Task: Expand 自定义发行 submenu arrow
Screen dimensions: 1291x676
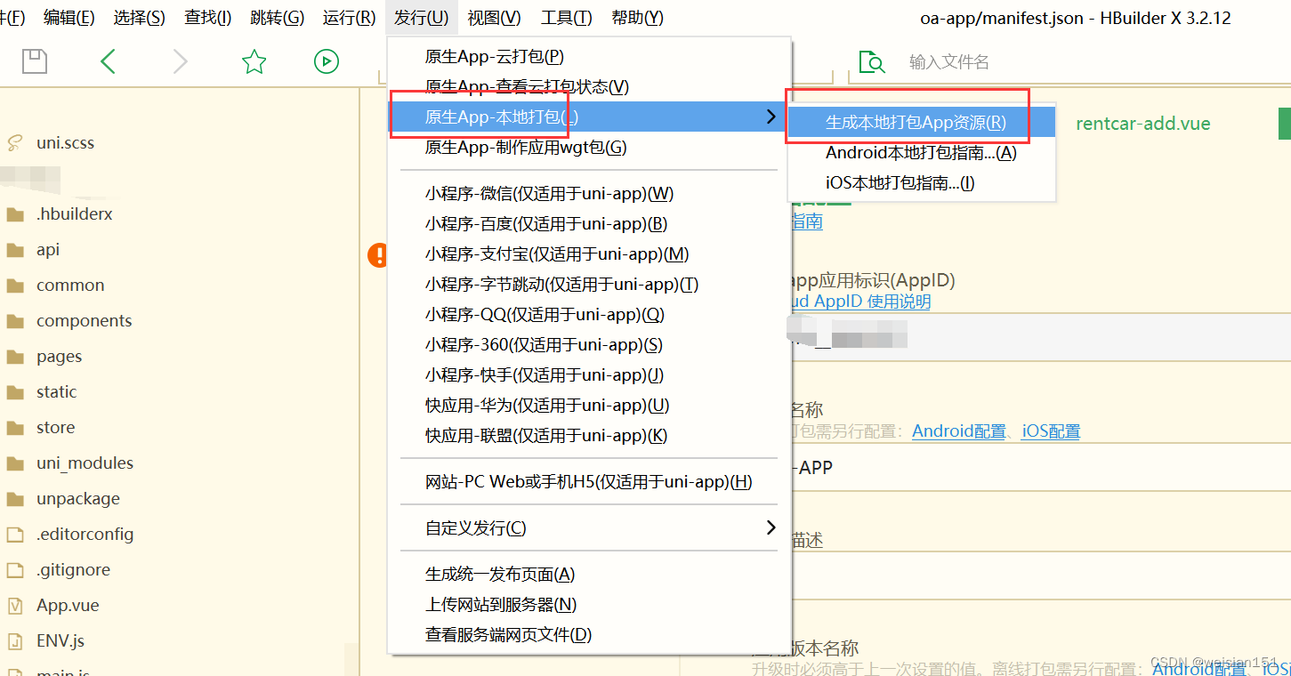Action: pyautogui.click(x=771, y=528)
